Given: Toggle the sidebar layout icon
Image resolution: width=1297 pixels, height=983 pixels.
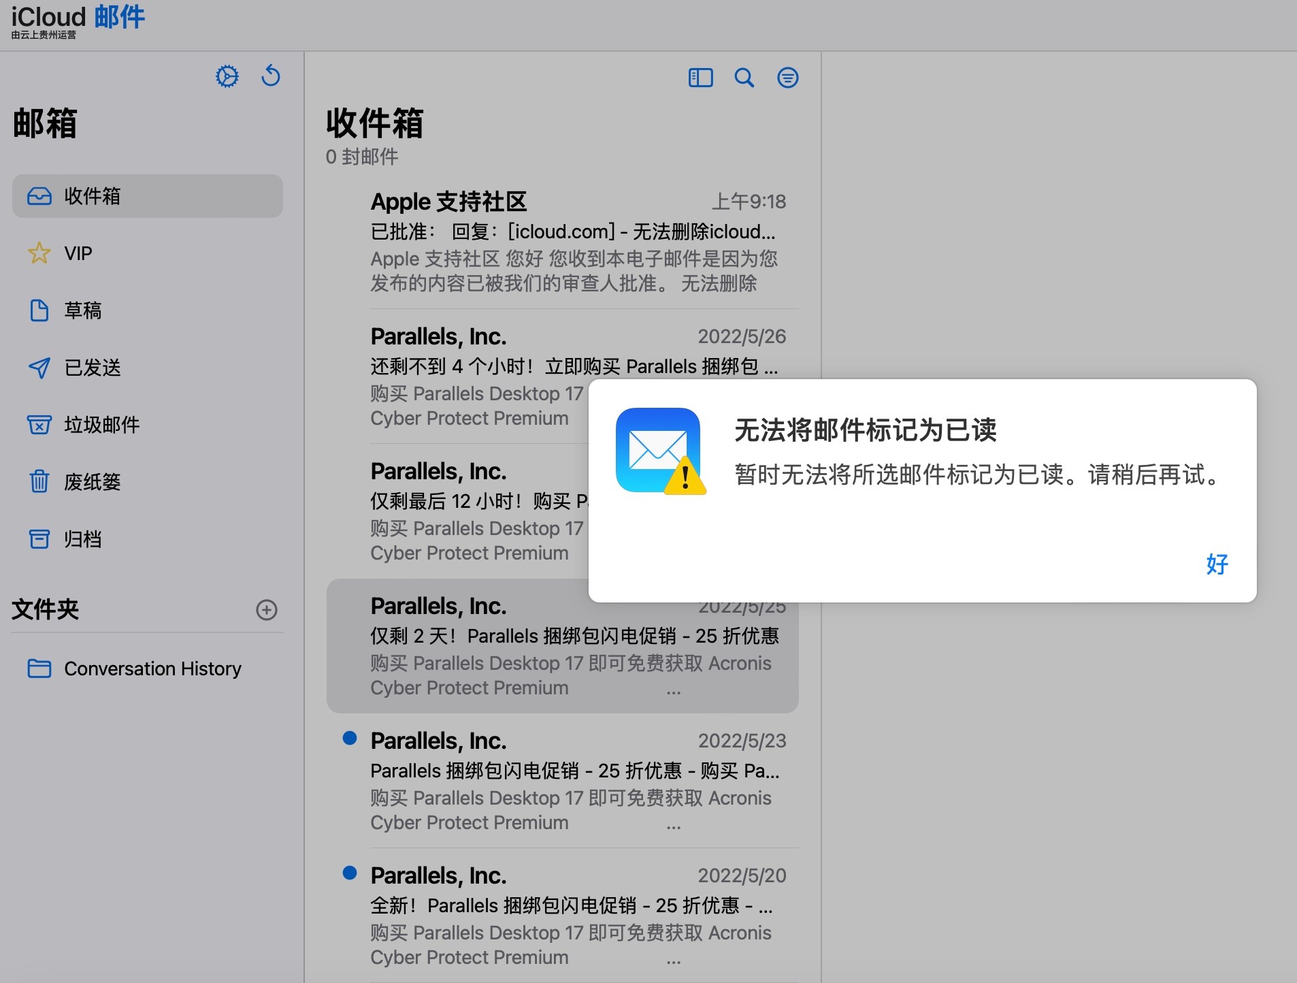Looking at the screenshot, I should click(700, 78).
